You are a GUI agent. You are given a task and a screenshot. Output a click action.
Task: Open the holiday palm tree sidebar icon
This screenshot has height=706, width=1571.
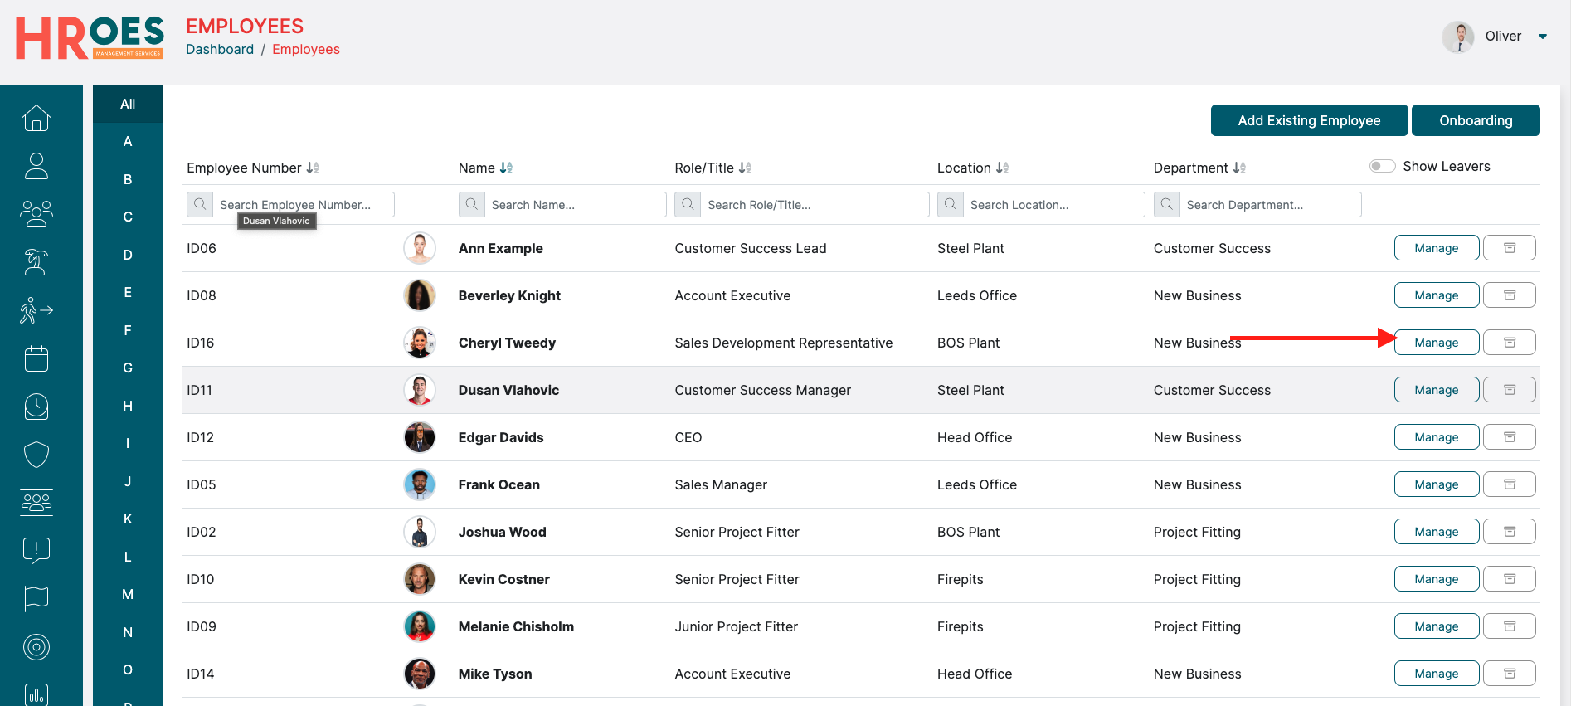click(36, 262)
